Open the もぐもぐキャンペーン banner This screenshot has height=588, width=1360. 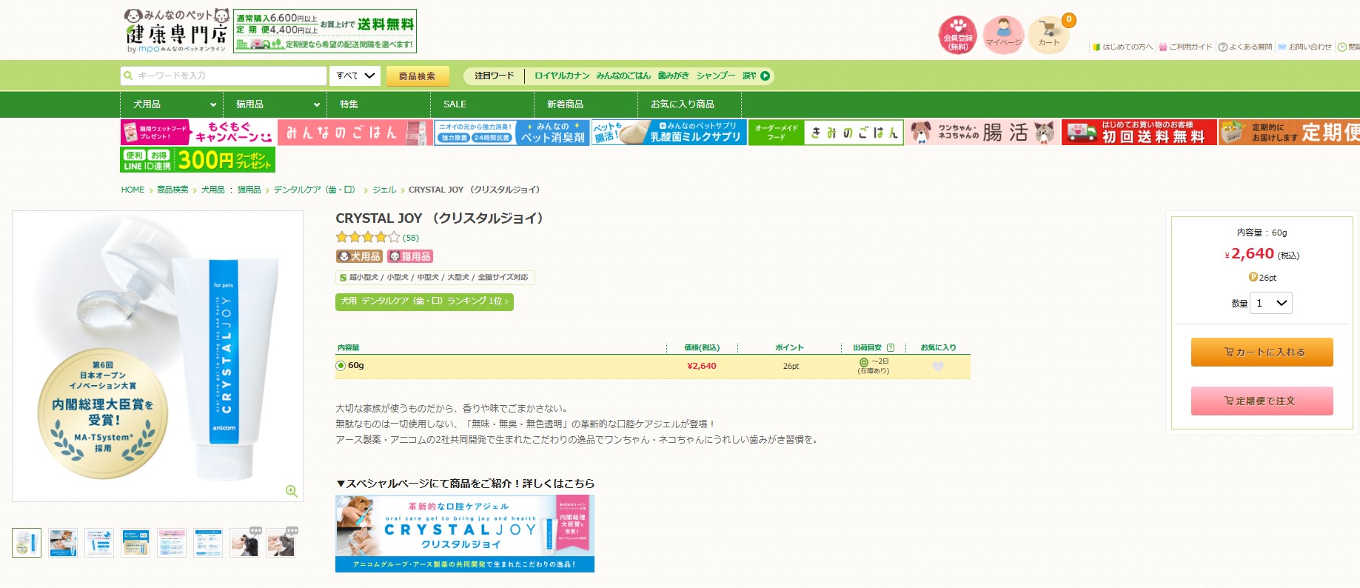coord(198,133)
